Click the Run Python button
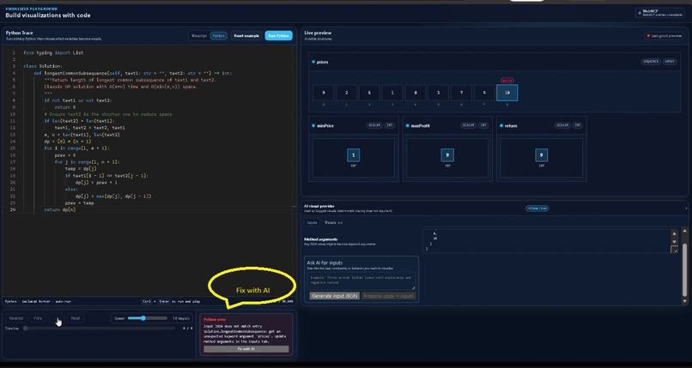692x368 pixels. pyautogui.click(x=278, y=36)
